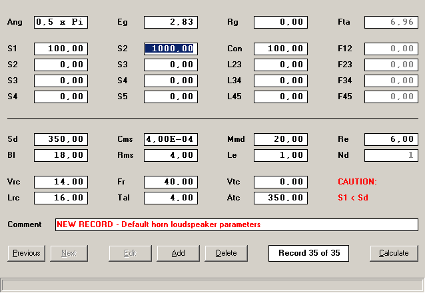
Task: Select the Tal input field
Action: [x=171, y=198]
